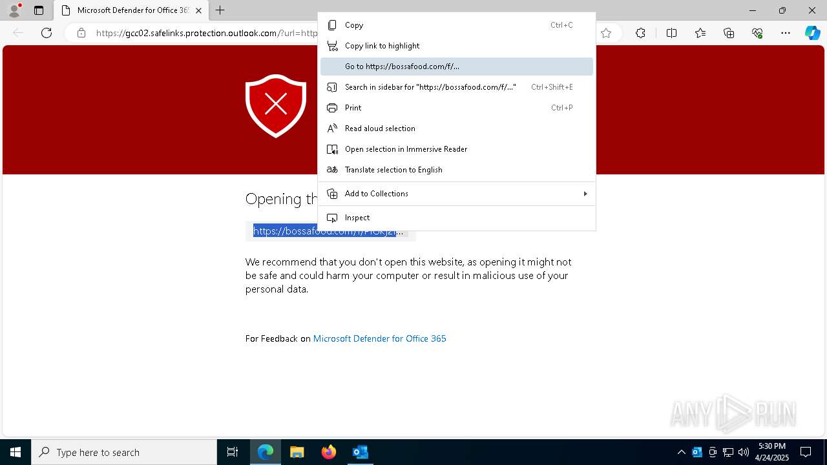Open the Extensions puzzle icon
The width and height of the screenshot is (827, 465).
(x=640, y=33)
